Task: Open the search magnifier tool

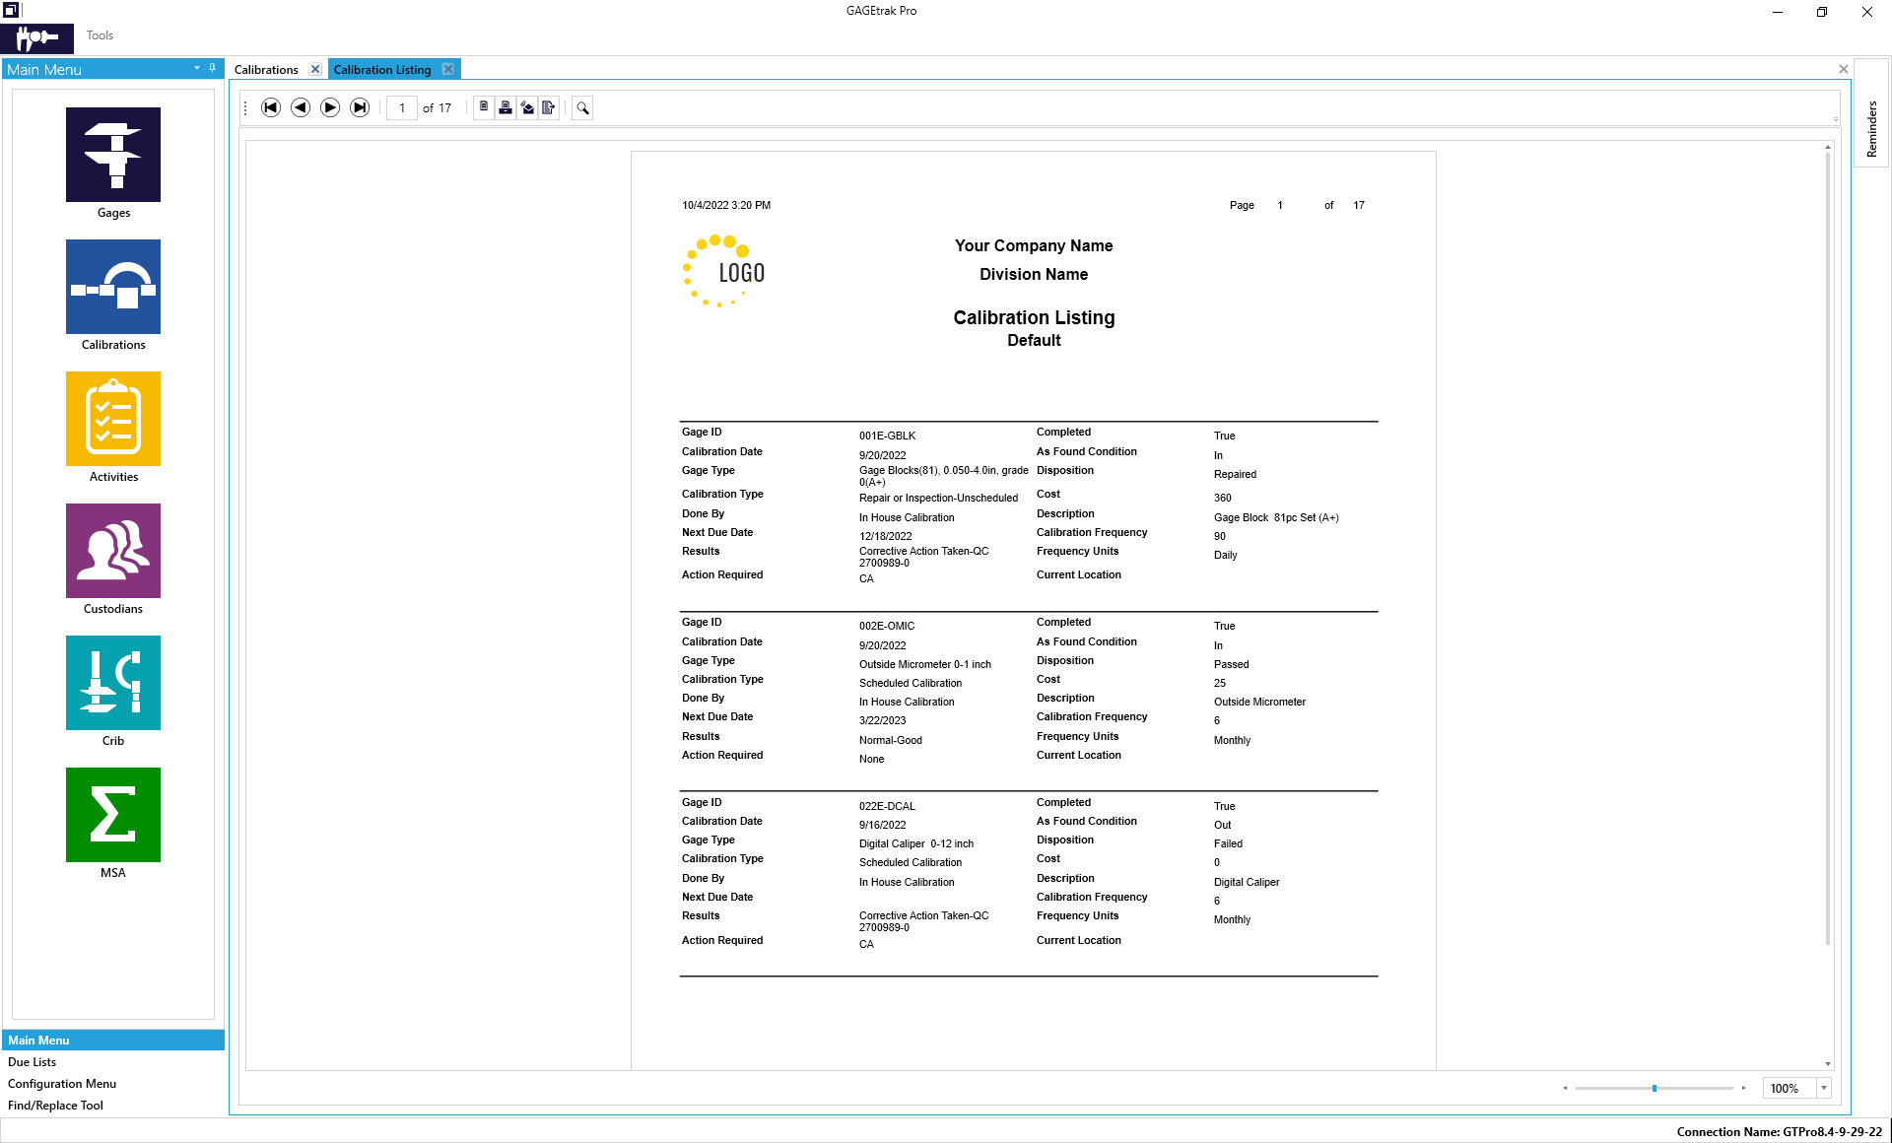Action: tap(582, 108)
